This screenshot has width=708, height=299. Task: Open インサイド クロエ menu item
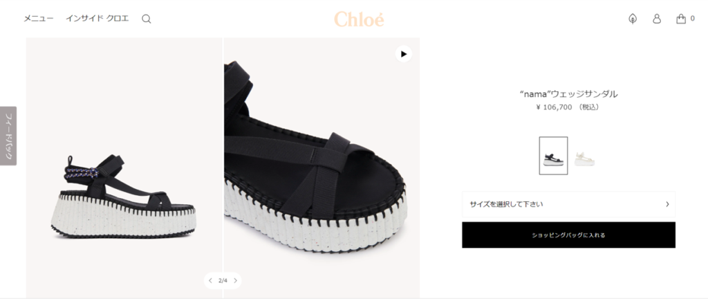click(97, 19)
